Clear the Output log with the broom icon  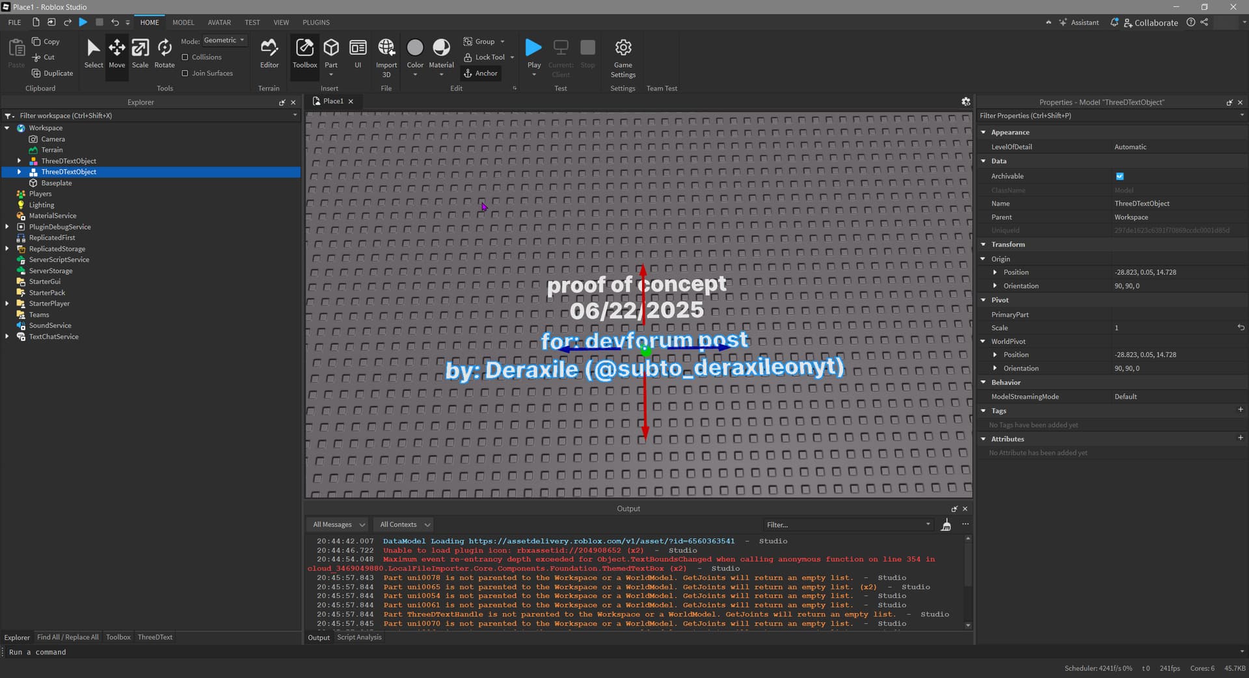[946, 525]
